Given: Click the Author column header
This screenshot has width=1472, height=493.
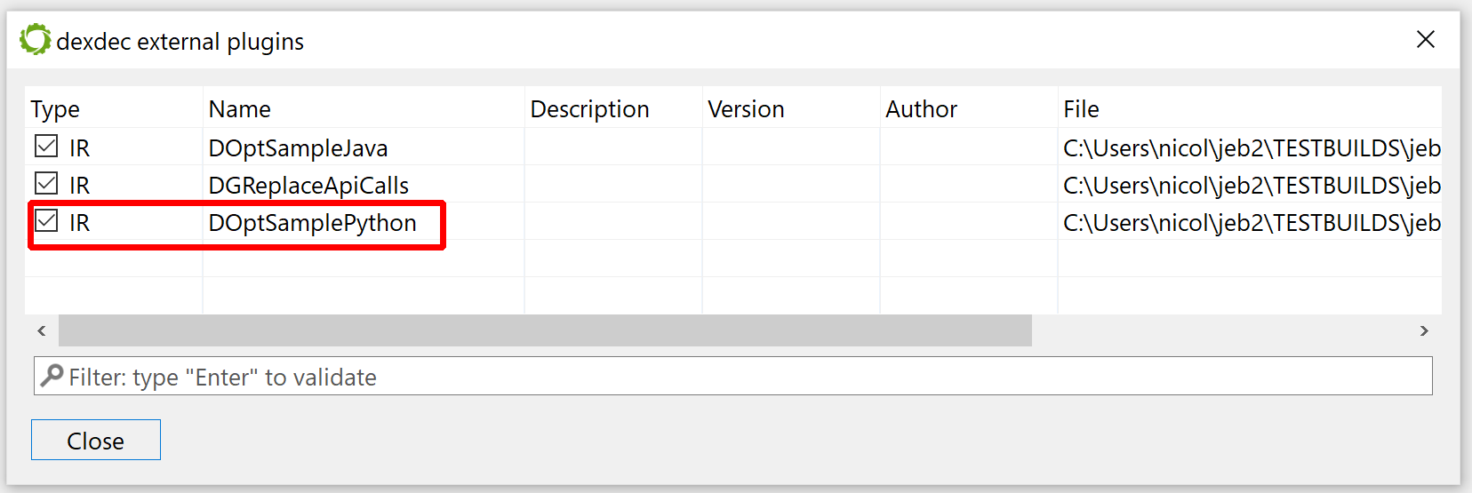Looking at the screenshot, I should 921,109.
